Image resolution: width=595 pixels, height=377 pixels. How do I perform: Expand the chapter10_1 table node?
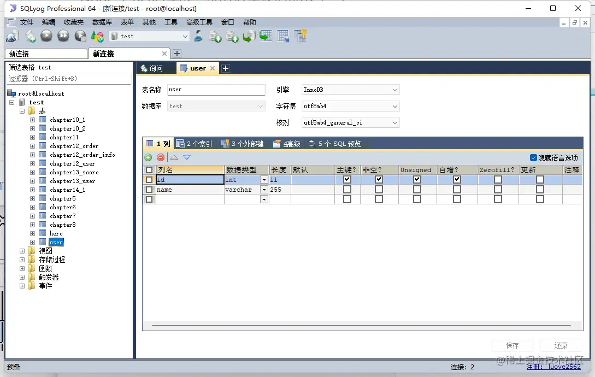pyautogui.click(x=32, y=120)
